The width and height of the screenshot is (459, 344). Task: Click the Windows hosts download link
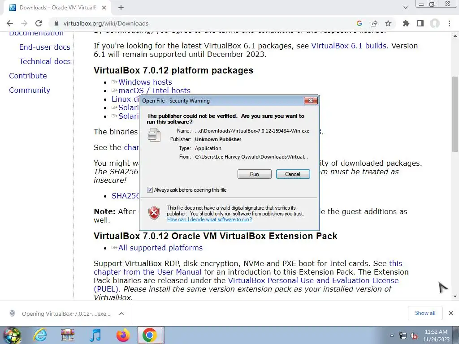click(145, 82)
